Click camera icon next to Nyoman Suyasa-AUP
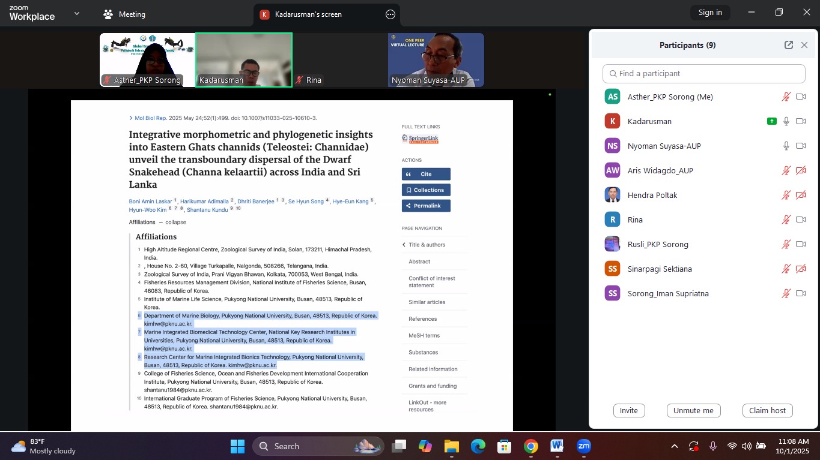The image size is (820, 460). coord(801,146)
